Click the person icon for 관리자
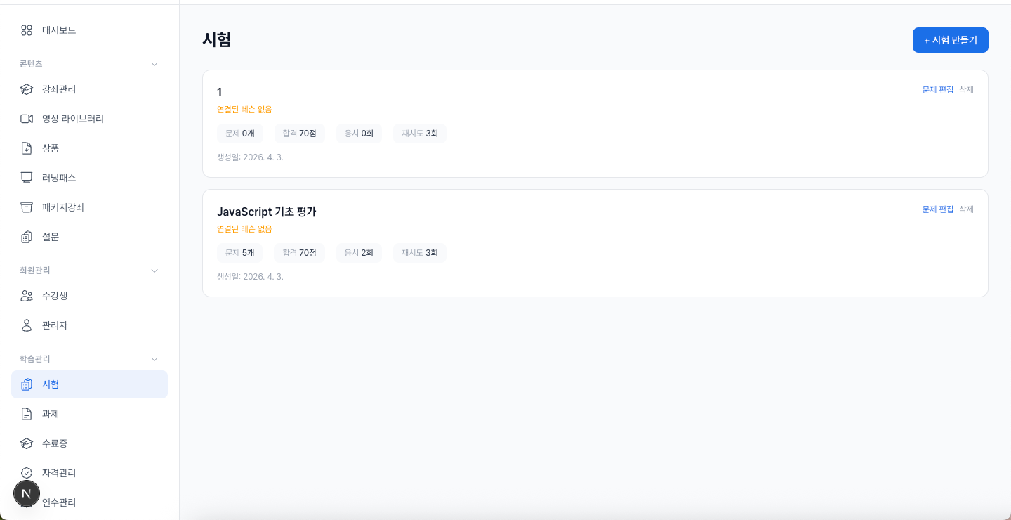The width and height of the screenshot is (1011, 520). [x=27, y=325]
